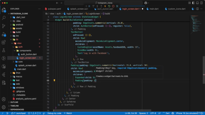Stop the debug session
This screenshot has height=115, width=205.
[x=113, y=6]
